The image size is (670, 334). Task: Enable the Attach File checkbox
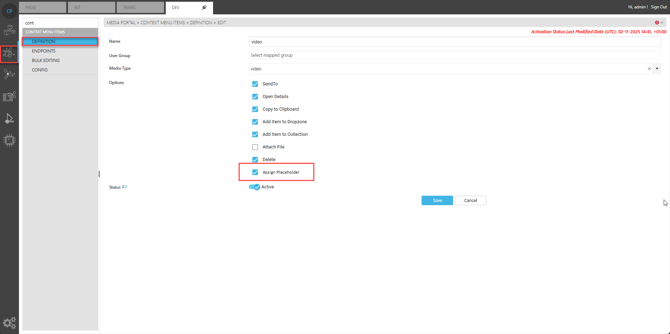[255, 147]
